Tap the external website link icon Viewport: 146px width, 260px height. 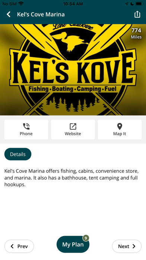pyautogui.click(x=73, y=126)
